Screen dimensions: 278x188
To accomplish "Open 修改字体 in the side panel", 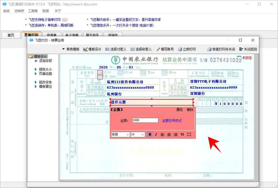I will (43, 82).
